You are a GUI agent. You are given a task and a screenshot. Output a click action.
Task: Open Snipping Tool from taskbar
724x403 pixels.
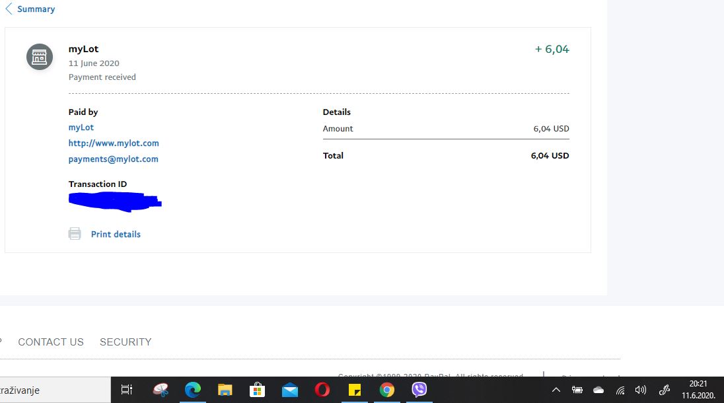point(161,390)
